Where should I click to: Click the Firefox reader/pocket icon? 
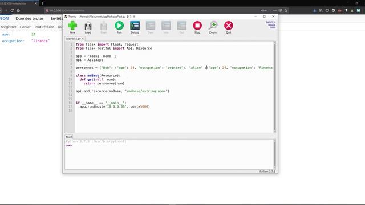pyautogui.click(x=280, y=10)
